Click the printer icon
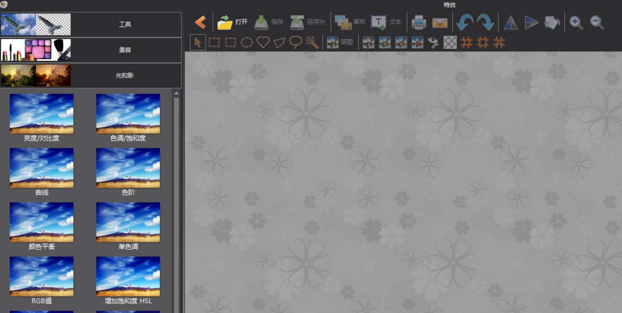 coord(419,22)
